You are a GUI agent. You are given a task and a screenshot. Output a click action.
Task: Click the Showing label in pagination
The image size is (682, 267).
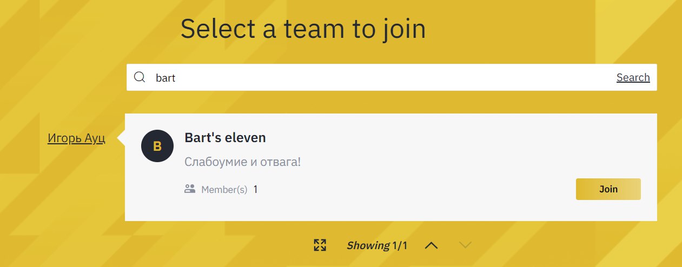(368, 246)
